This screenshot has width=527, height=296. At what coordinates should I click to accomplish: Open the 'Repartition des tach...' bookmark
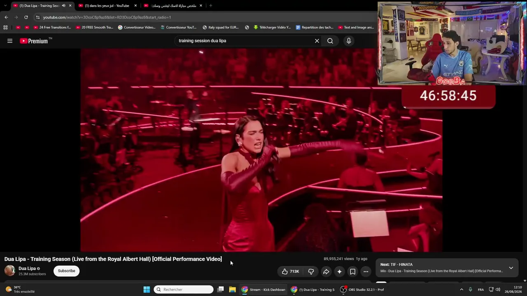tap(315, 28)
